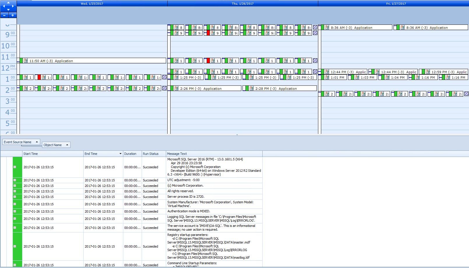Image resolution: width=469 pixels, height=268 pixels.
Task: Zoom in the timeline with the plus button
Action: (13, 15)
